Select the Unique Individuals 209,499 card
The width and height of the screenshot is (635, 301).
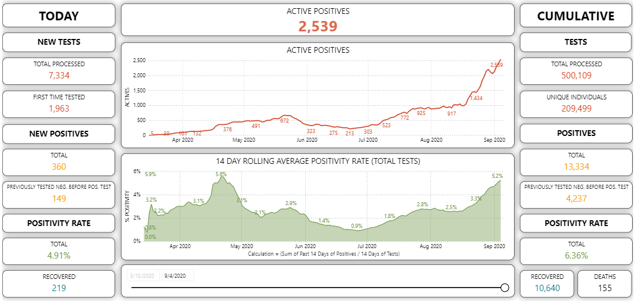coord(575,103)
